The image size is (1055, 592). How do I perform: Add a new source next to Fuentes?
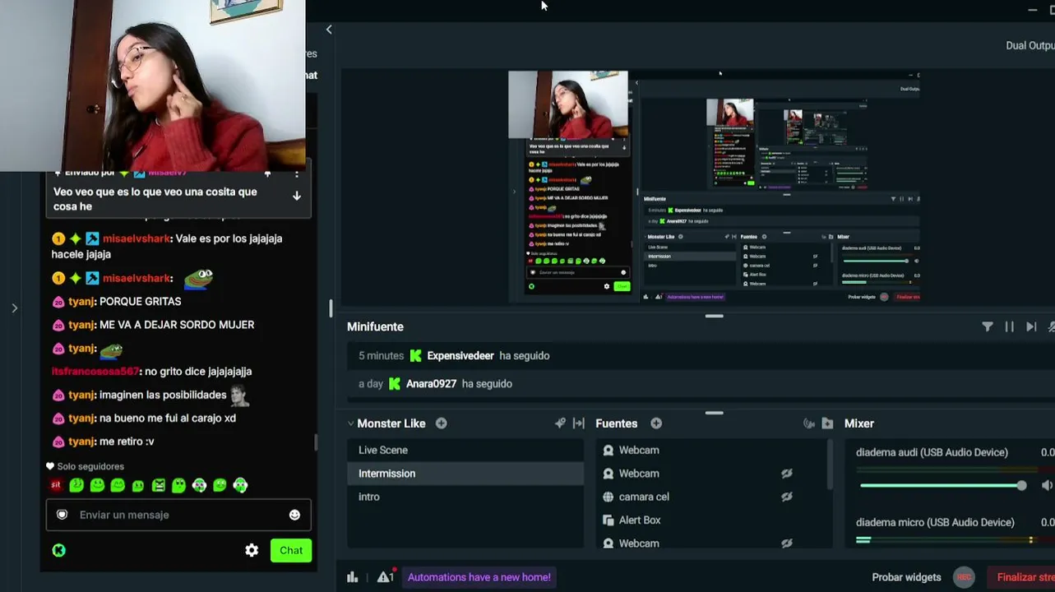656,423
